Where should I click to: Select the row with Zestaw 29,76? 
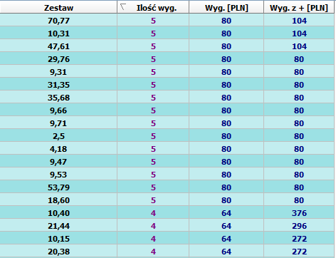167,59
